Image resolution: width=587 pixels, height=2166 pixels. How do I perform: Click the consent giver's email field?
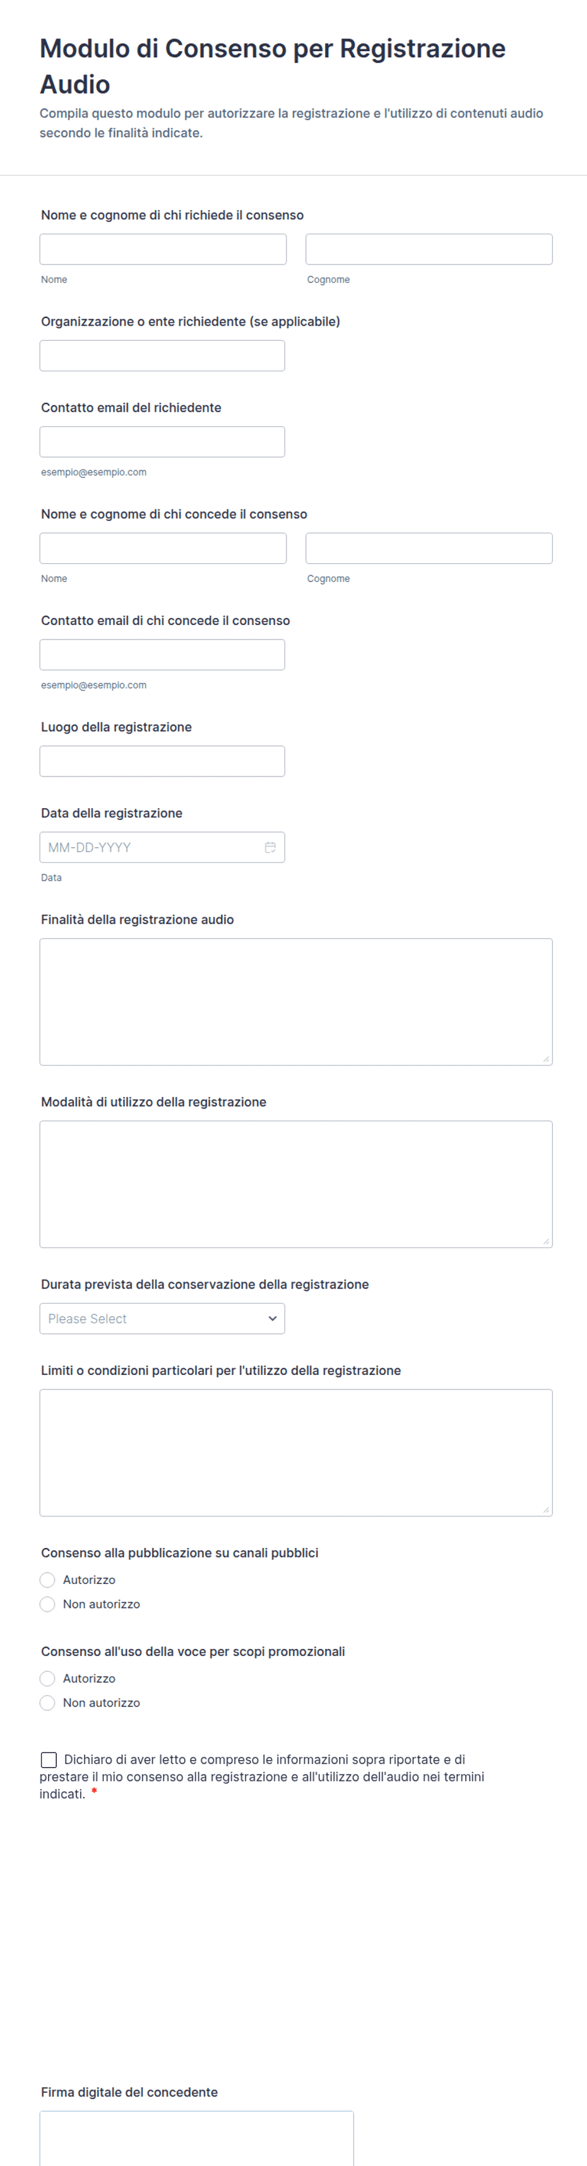[162, 655]
